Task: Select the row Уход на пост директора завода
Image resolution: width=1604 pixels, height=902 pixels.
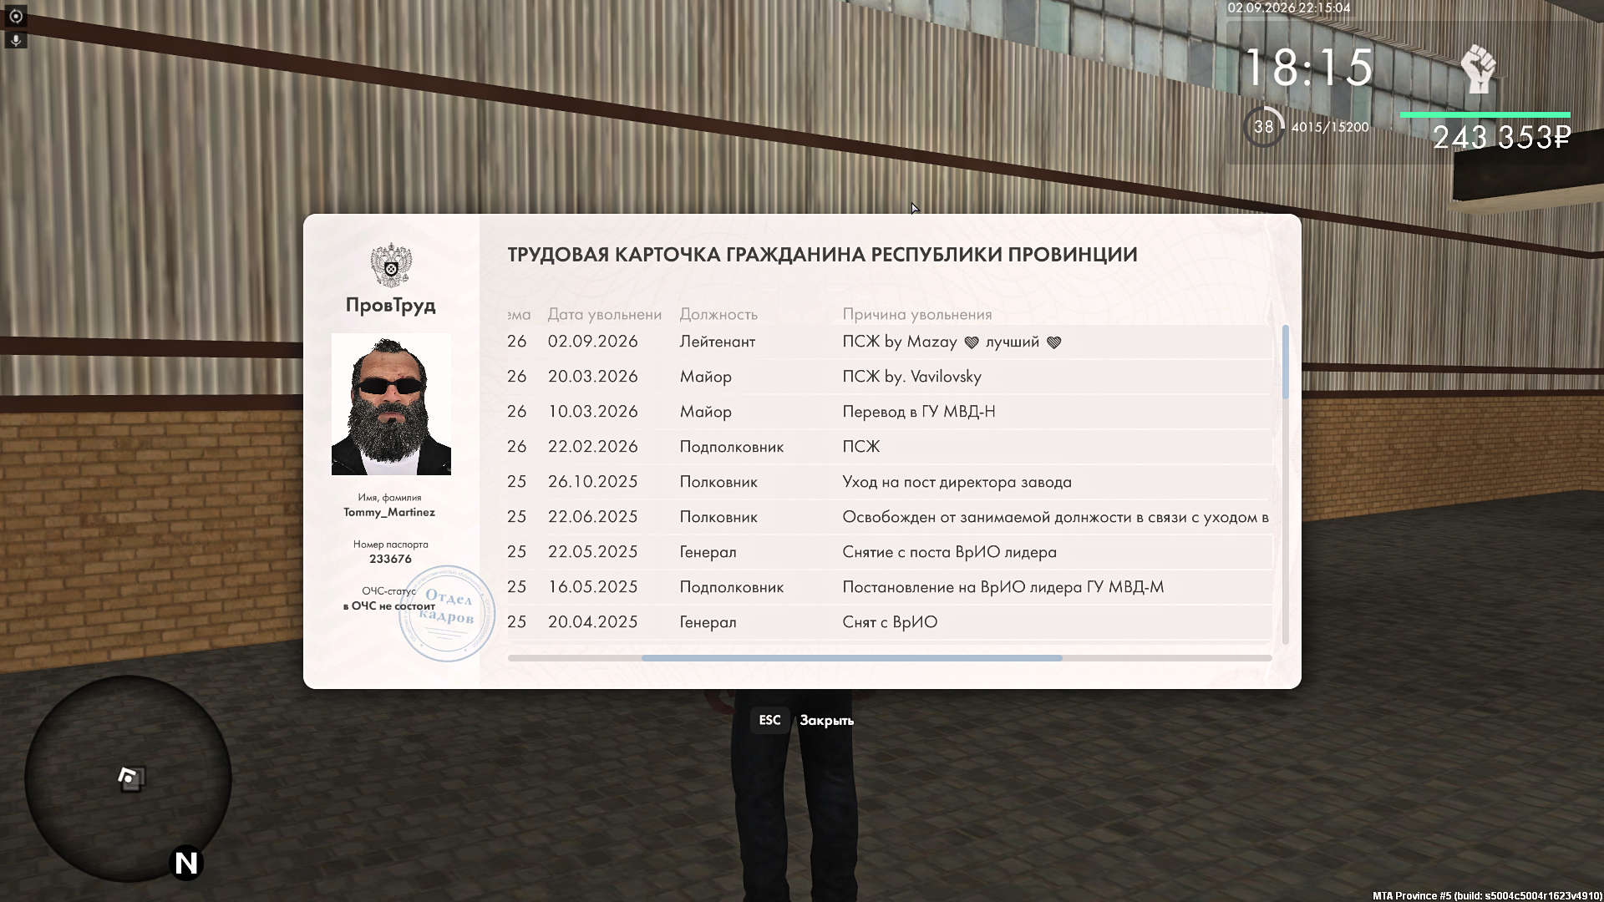Action: pos(889,482)
